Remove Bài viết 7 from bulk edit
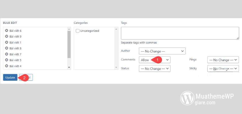The image size is (242, 114). coord(7,54)
